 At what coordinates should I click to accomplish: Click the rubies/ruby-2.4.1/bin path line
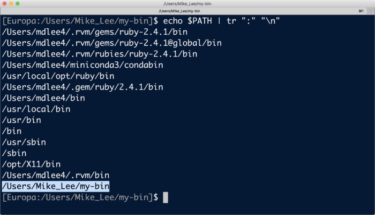click(100, 54)
